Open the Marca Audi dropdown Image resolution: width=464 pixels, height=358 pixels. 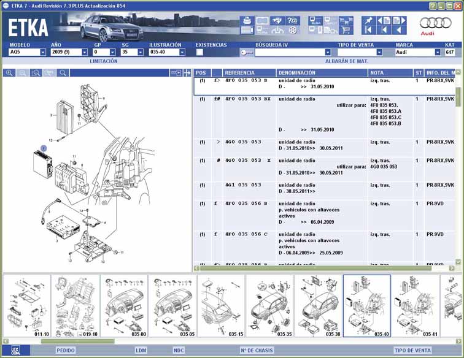(438, 52)
